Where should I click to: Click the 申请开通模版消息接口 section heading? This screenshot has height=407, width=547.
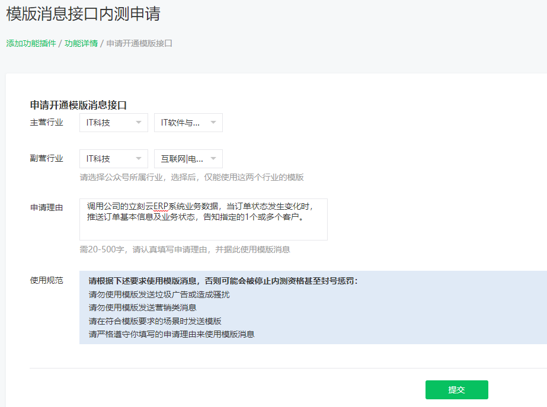pos(78,105)
